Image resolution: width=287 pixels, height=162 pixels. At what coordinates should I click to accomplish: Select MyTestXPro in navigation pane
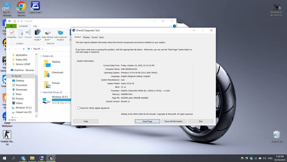[x=22, y=55]
